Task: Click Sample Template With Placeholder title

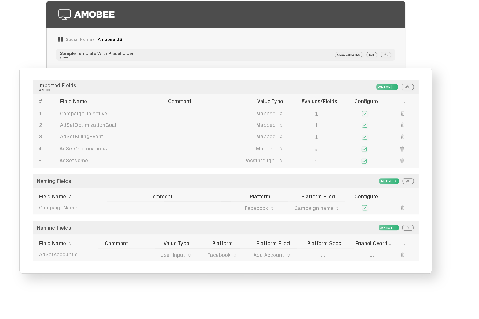Action: pos(97,54)
